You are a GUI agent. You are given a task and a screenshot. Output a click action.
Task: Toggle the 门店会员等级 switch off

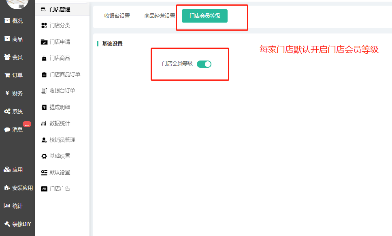click(x=204, y=64)
